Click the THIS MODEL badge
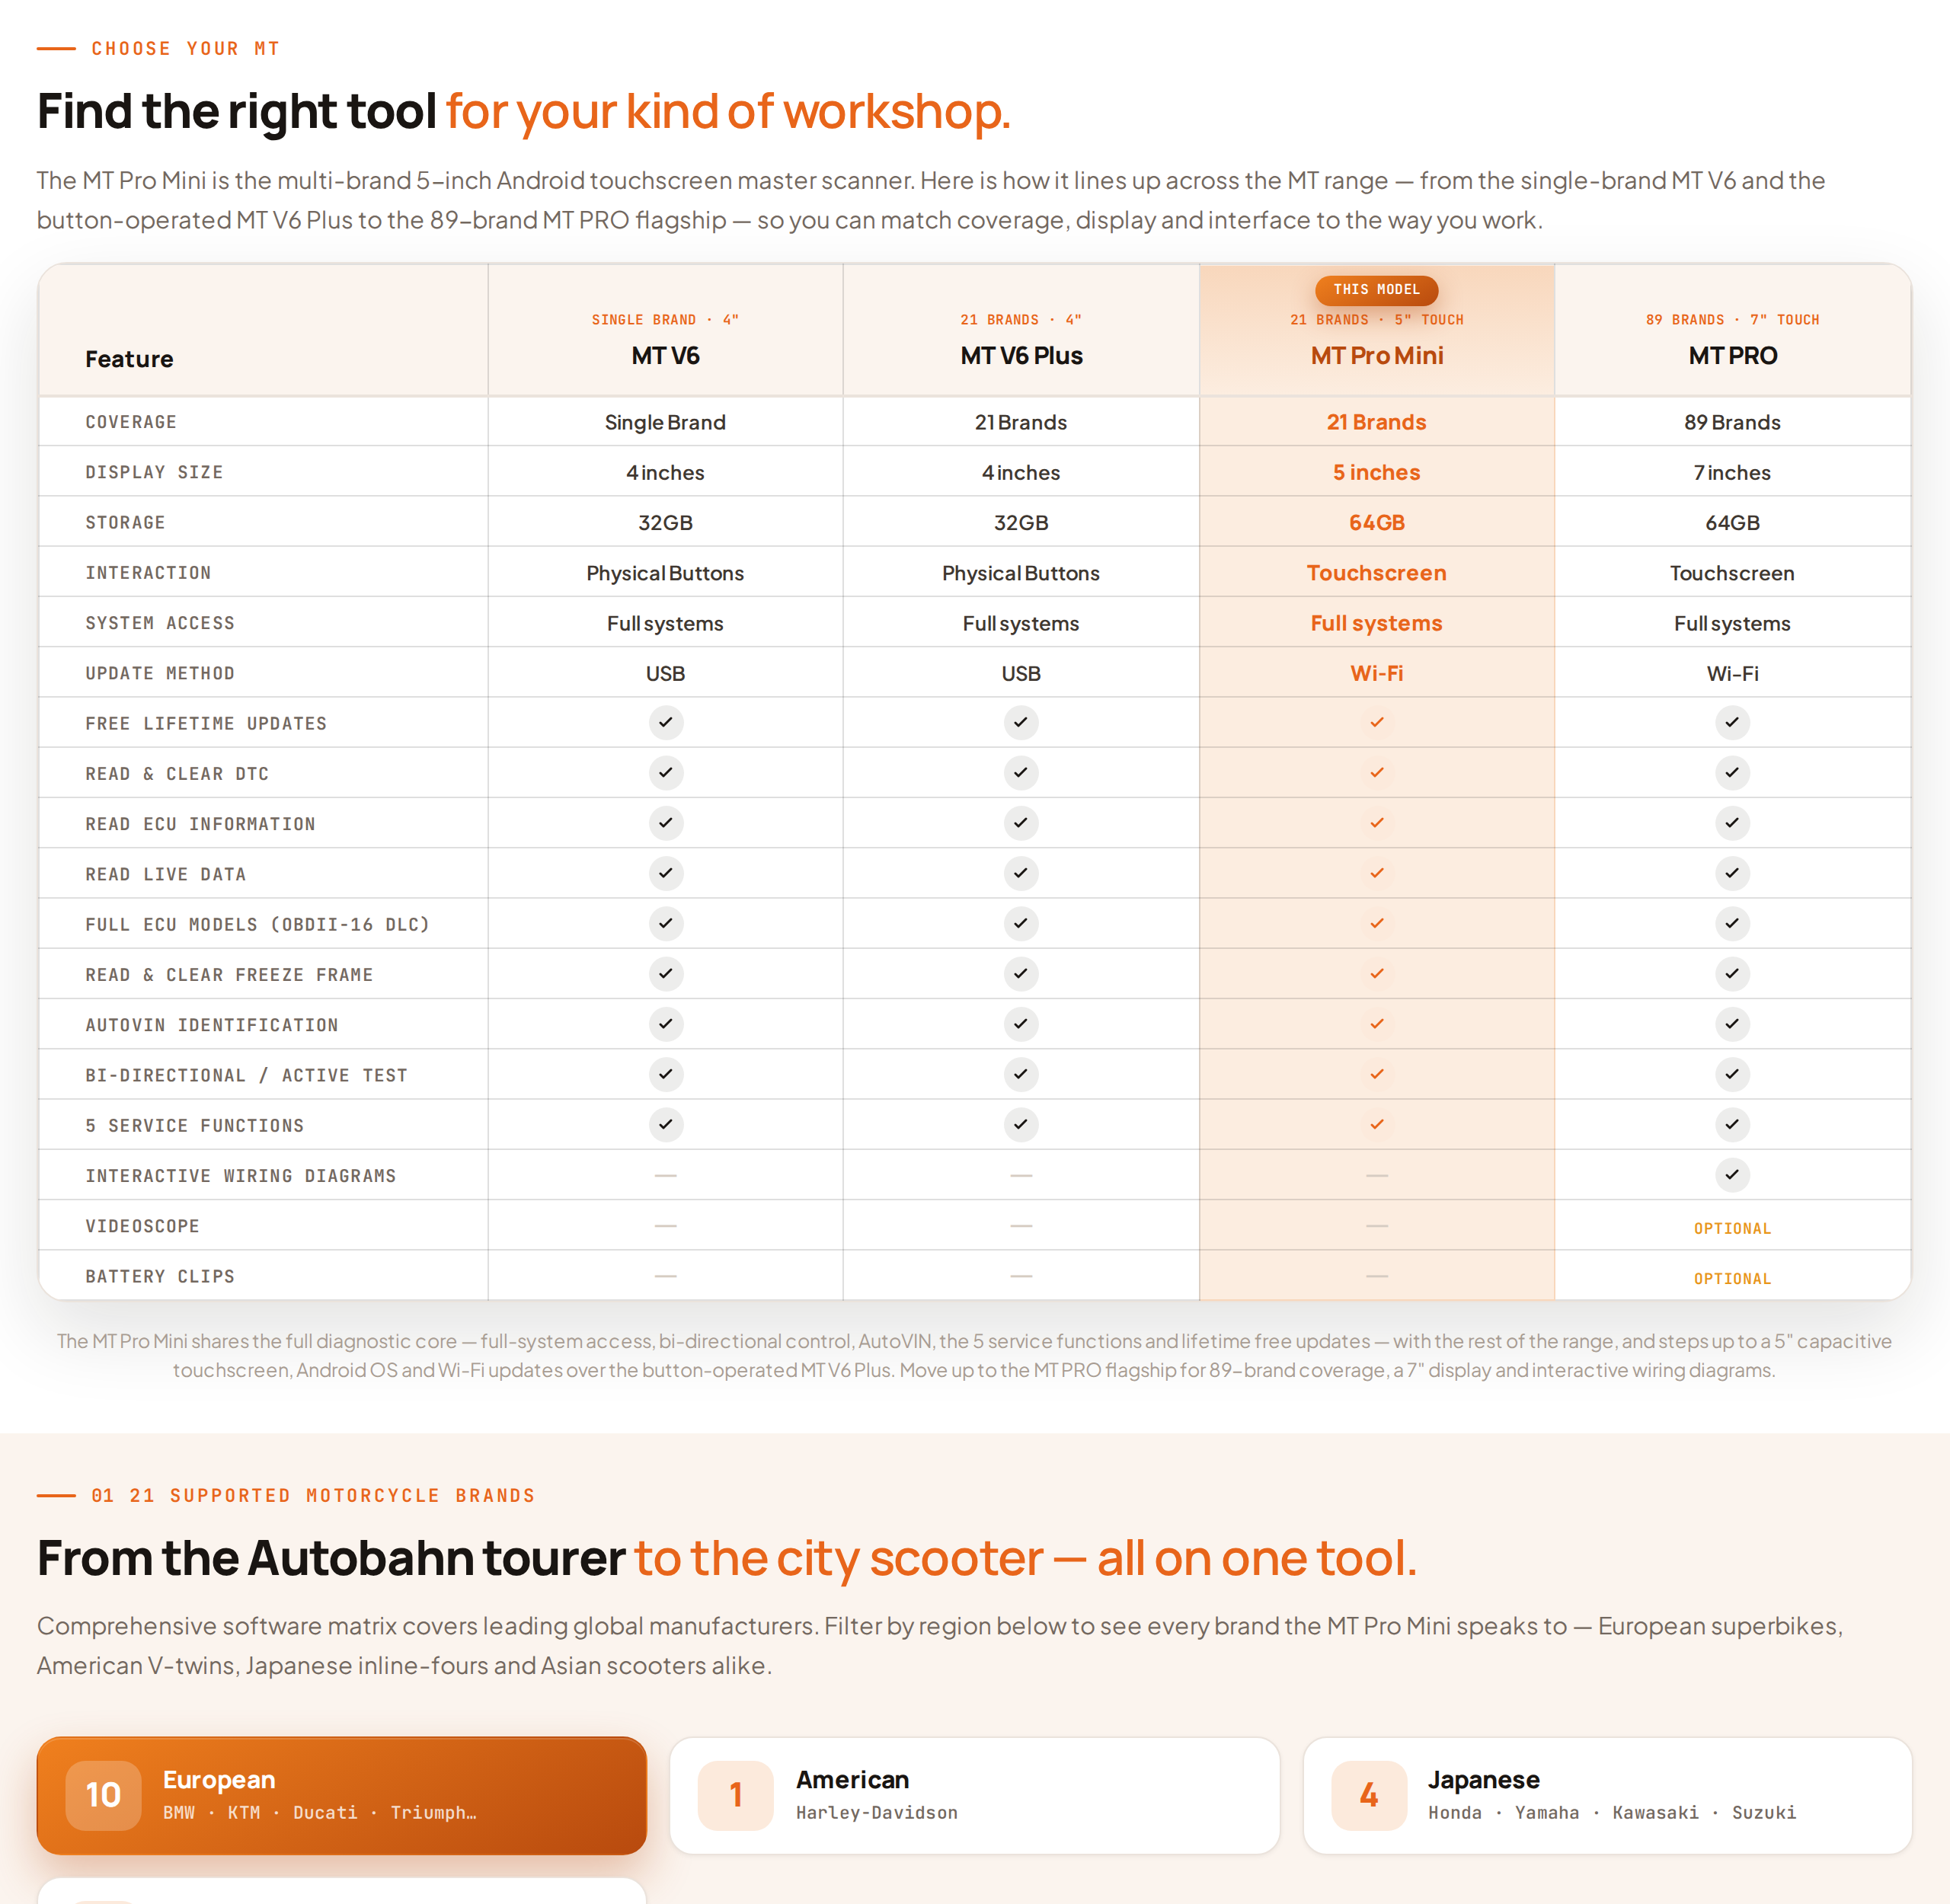 (1376, 290)
